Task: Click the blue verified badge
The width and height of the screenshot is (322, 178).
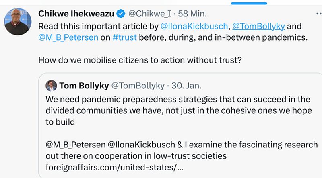Action: 120,14
